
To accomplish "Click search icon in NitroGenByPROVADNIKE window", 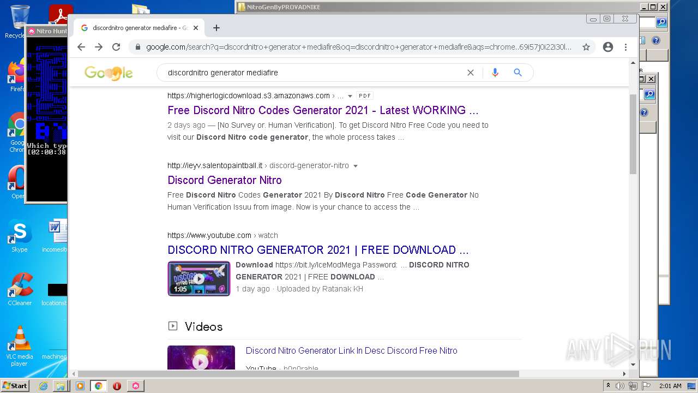I will click(x=661, y=22).
